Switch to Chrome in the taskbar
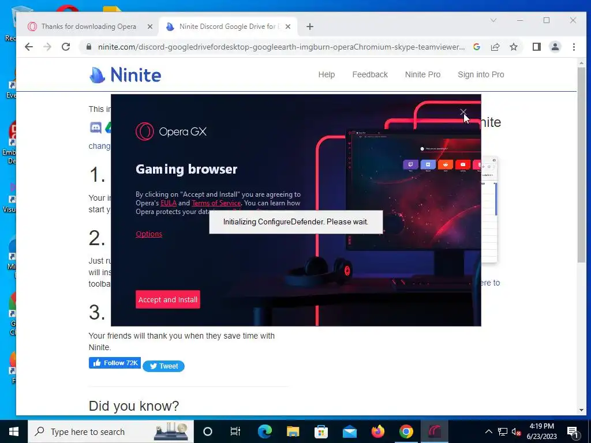Screen dimensions: 591x443 pos(406,431)
